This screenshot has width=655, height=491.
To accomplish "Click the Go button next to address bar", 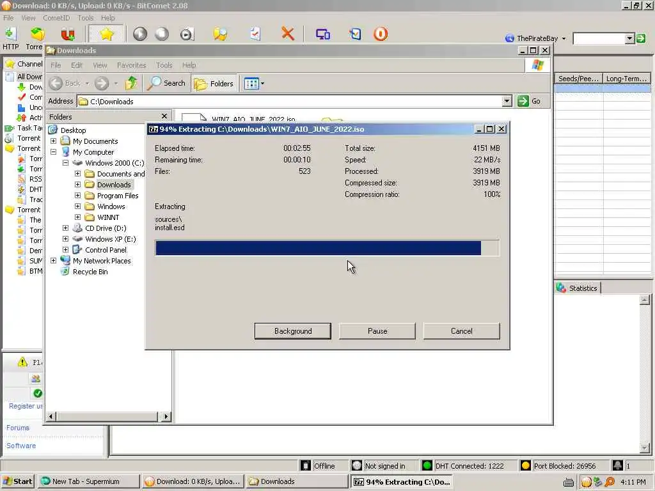I will click(x=530, y=101).
